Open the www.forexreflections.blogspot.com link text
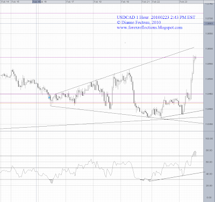The image size is (215, 202). click(149, 27)
